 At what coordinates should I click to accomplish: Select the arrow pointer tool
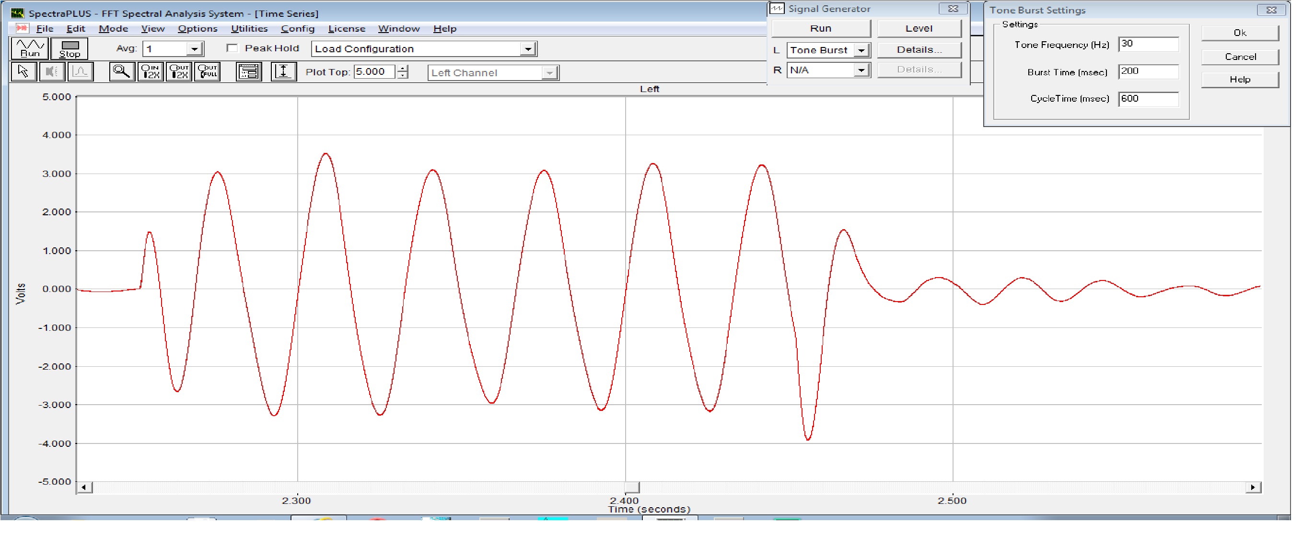tap(23, 72)
